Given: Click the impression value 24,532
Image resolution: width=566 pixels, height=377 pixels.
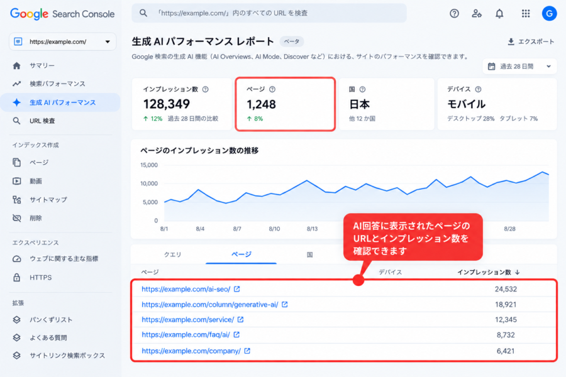Looking at the screenshot, I should 506,289.
